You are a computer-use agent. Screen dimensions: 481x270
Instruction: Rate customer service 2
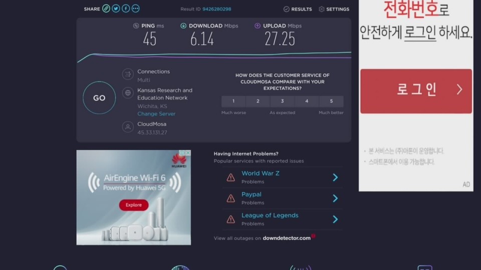tap(258, 101)
